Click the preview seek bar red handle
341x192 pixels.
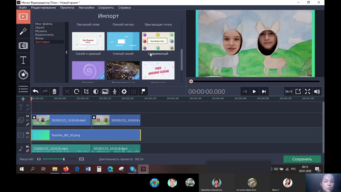[191, 81]
